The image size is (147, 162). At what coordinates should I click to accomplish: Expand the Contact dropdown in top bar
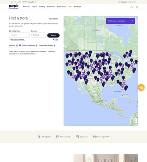tap(133, 2)
